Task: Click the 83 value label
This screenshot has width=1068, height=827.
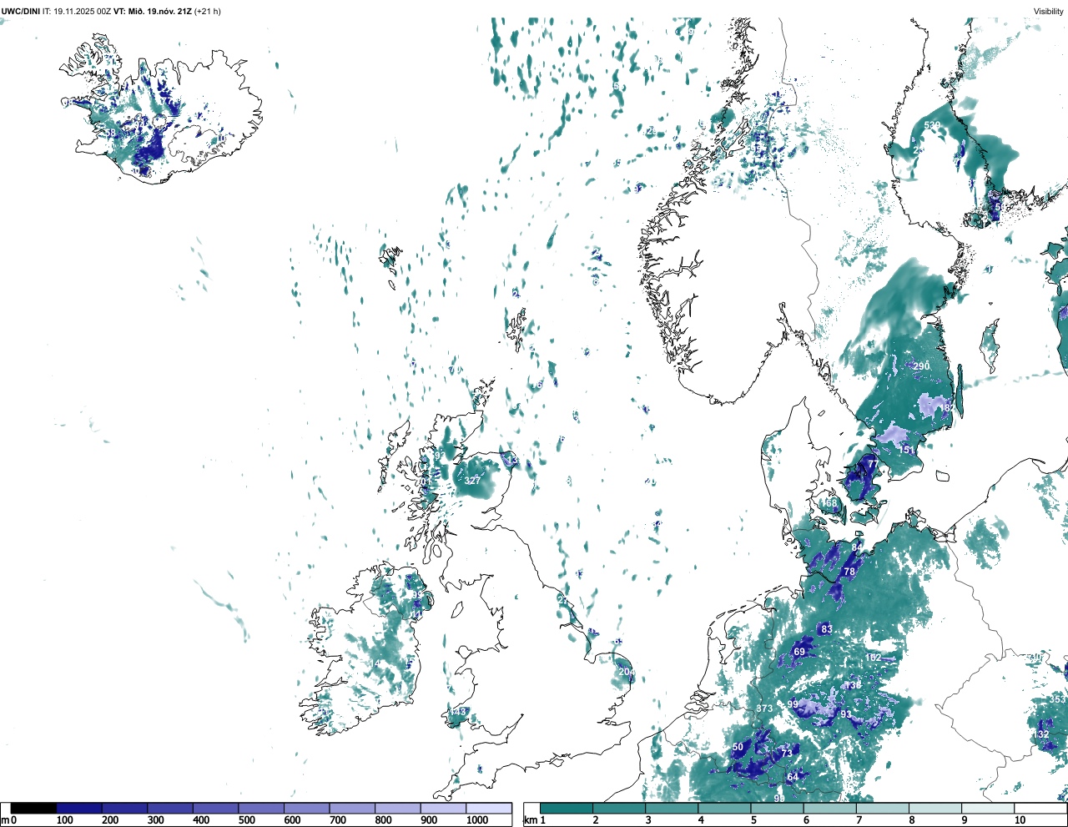Action: pyautogui.click(x=827, y=629)
